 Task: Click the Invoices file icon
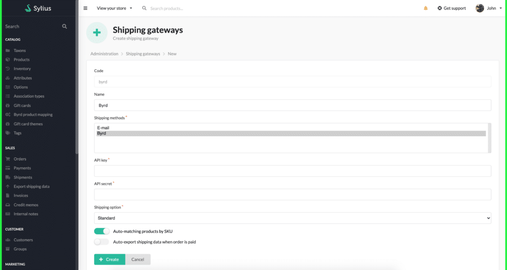tap(8, 195)
